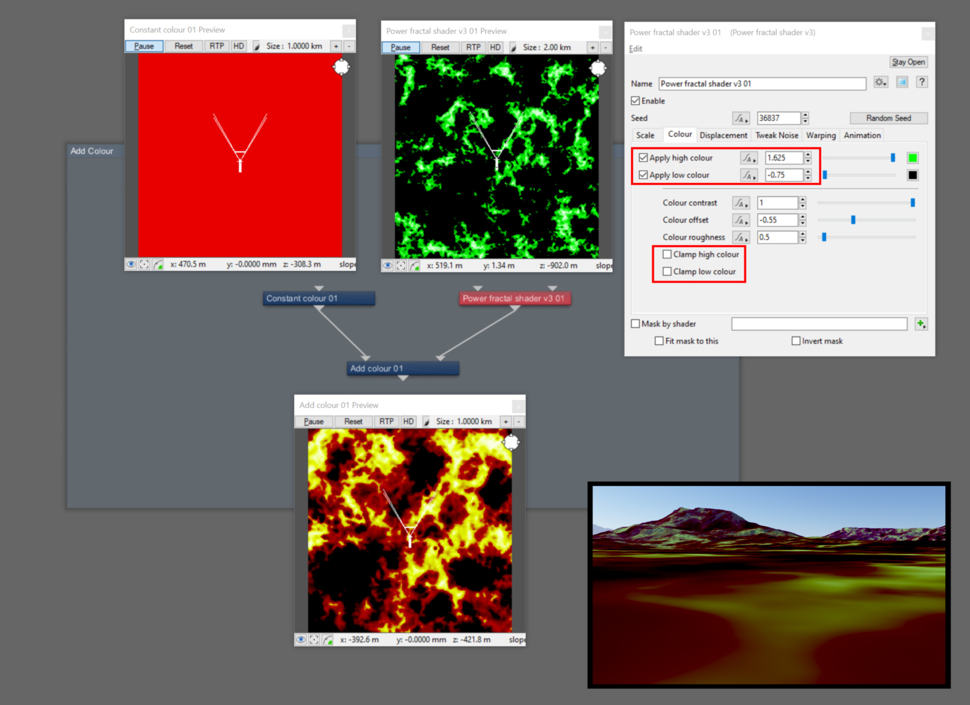Switch to the Scale tab
The width and height of the screenshot is (970, 705).
645,135
